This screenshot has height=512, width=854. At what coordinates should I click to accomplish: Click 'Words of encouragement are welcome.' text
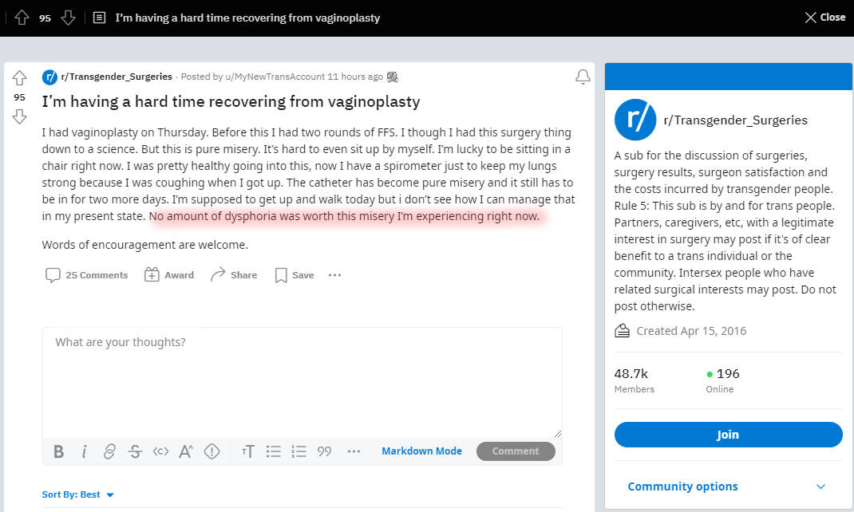pyautogui.click(x=145, y=245)
